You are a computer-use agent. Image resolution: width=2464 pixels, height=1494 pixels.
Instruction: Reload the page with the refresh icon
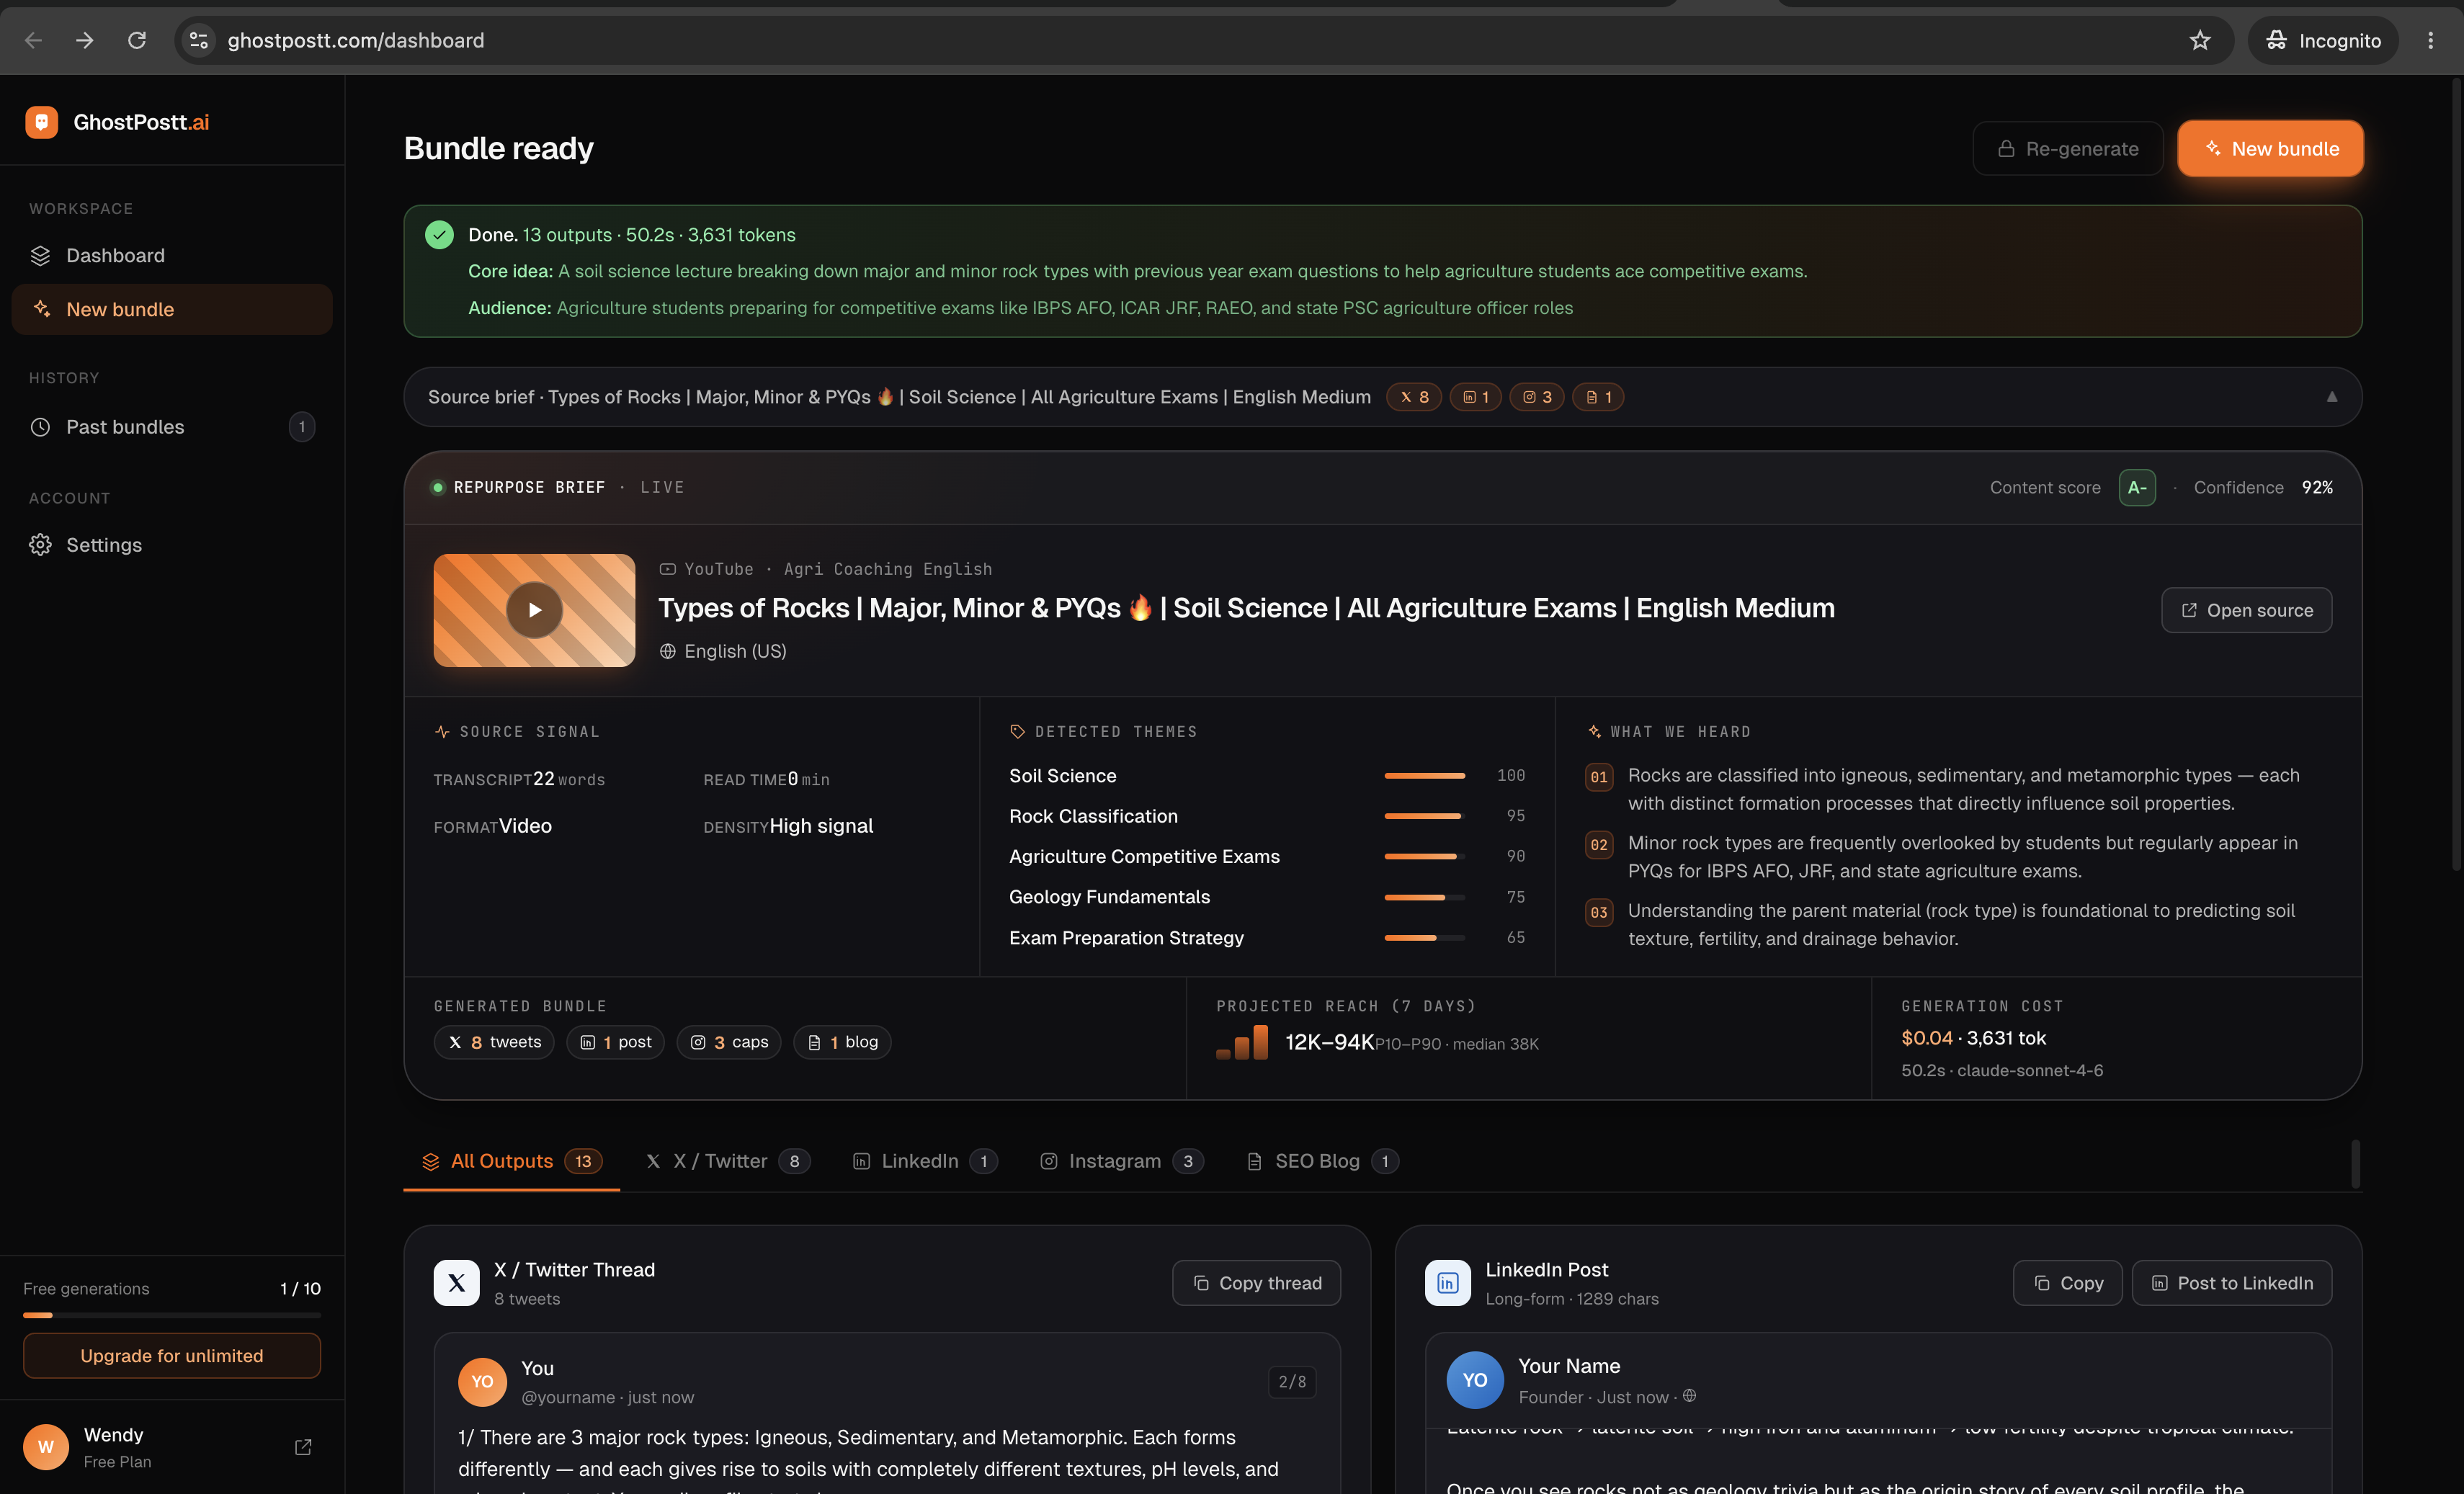tap(137, 40)
